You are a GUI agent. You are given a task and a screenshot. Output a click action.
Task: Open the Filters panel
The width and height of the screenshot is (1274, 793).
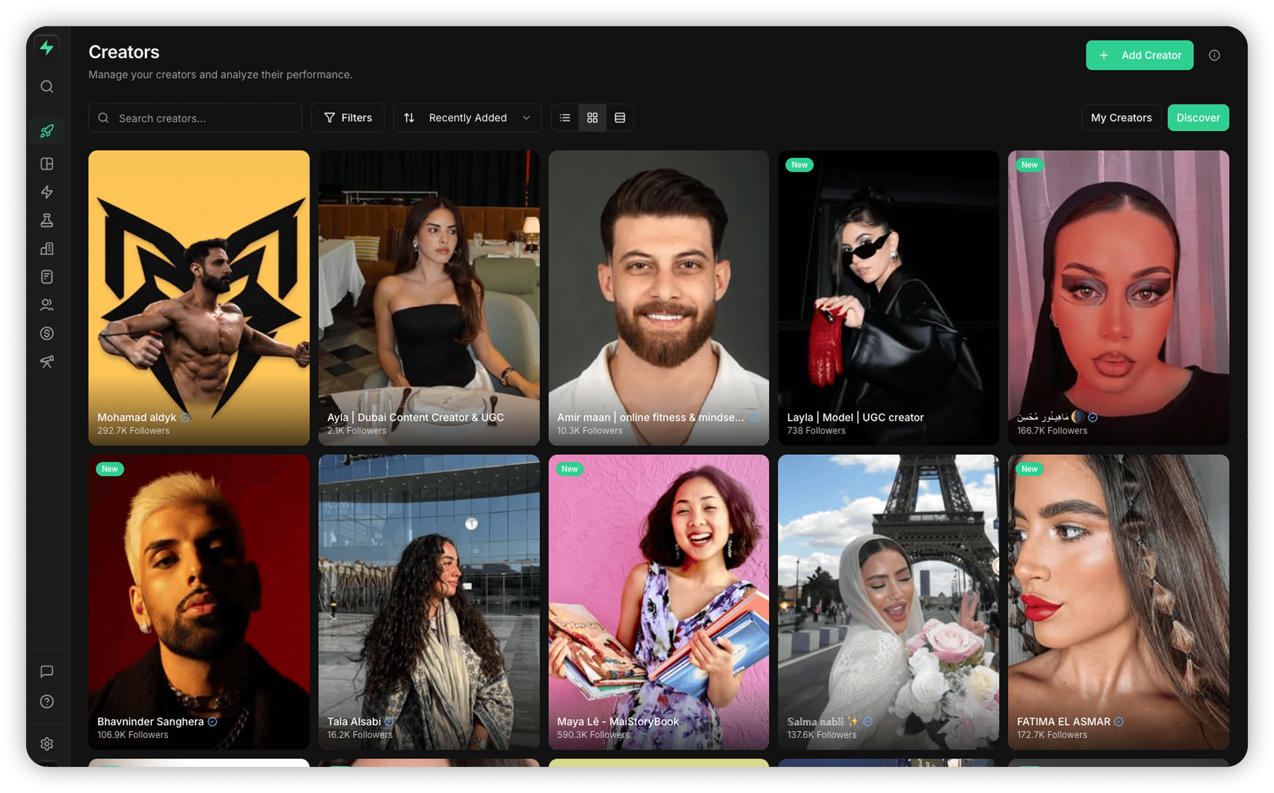348,117
